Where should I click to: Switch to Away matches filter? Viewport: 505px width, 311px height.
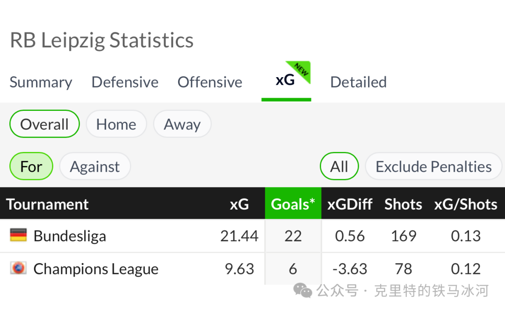click(x=182, y=124)
